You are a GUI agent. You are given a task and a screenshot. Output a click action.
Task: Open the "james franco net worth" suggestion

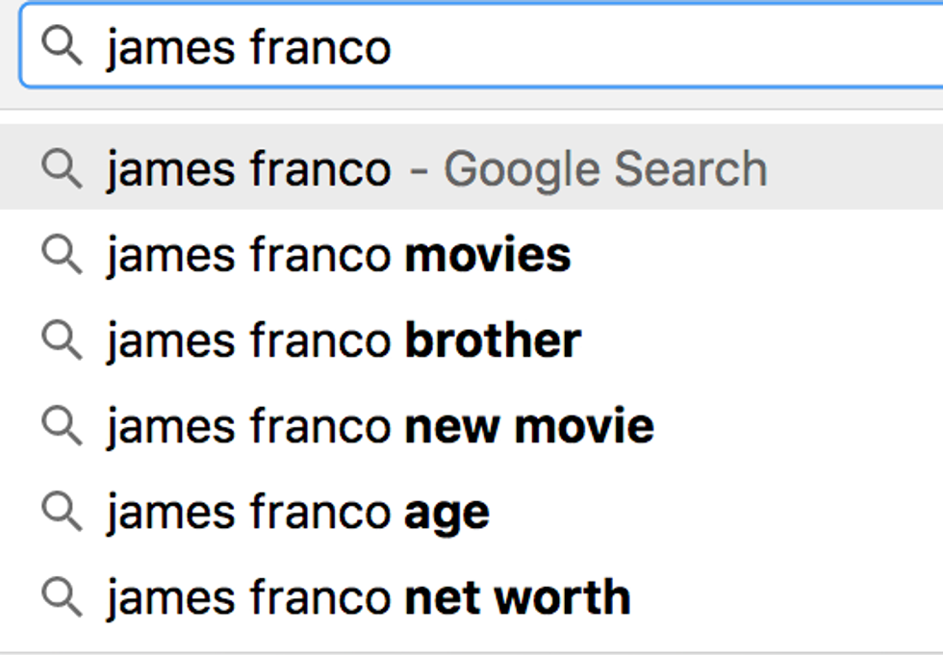click(369, 597)
